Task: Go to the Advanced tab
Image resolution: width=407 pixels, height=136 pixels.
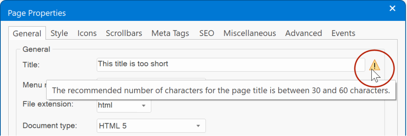Action: click(x=303, y=33)
